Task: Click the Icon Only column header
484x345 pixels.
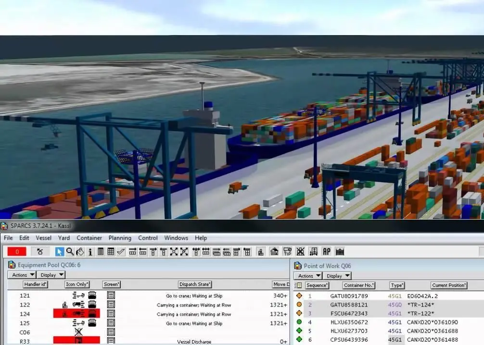Action: [77, 284]
